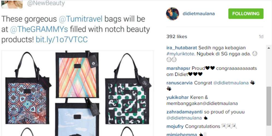Open the ira_hutabarat commenter profile
This screenshot has height=136, width=272.
tap(182, 48)
